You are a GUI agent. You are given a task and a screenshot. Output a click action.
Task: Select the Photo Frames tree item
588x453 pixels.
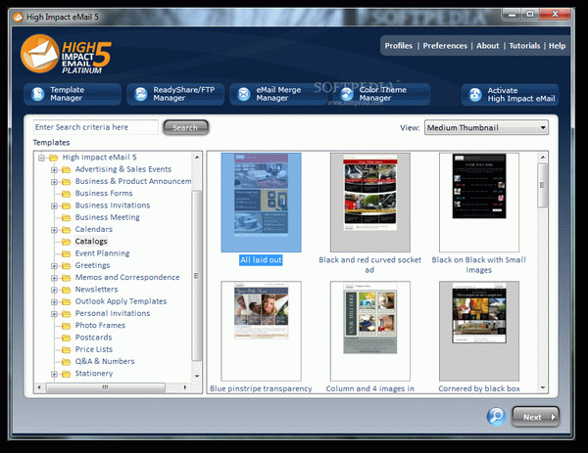(x=100, y=326)
